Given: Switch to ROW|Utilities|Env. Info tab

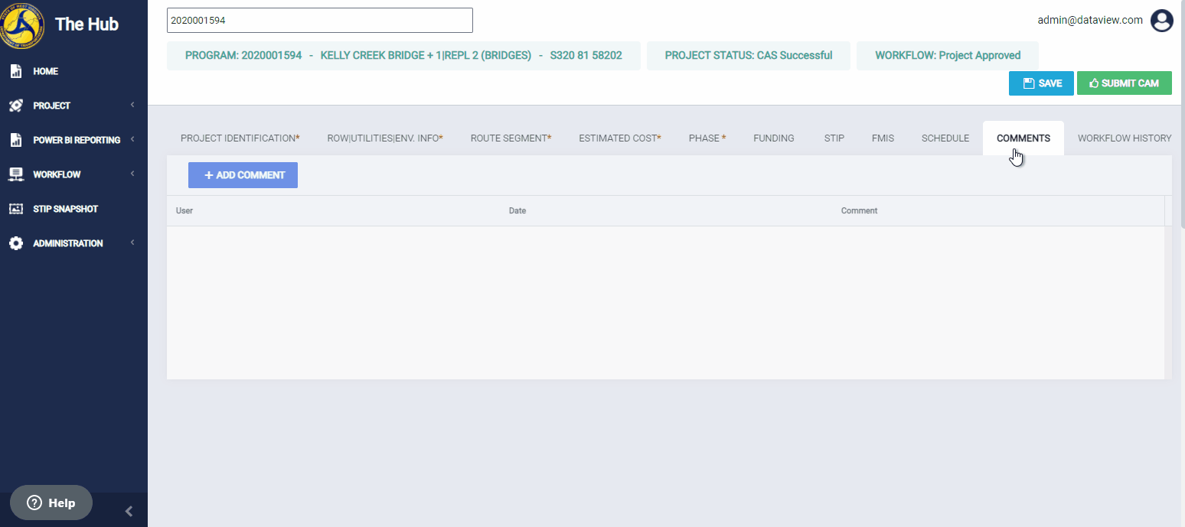Looking at the screenshot, I should tap(385, 138).
